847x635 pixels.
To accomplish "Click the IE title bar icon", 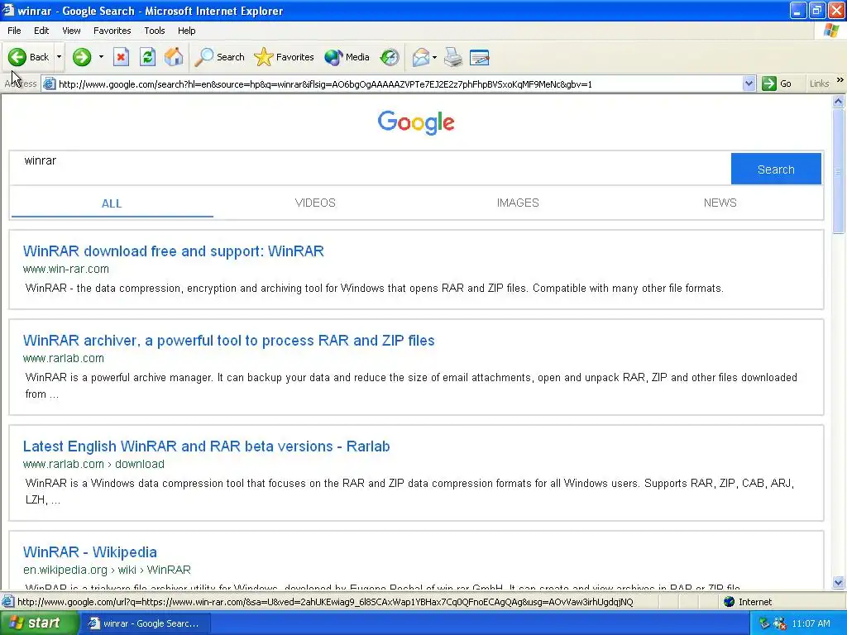I will [8, 10].
